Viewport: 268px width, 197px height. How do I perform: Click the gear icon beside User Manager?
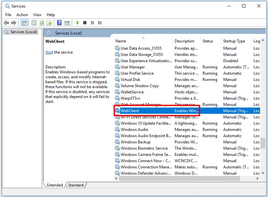pyautogui.click(x=117, y=67)
